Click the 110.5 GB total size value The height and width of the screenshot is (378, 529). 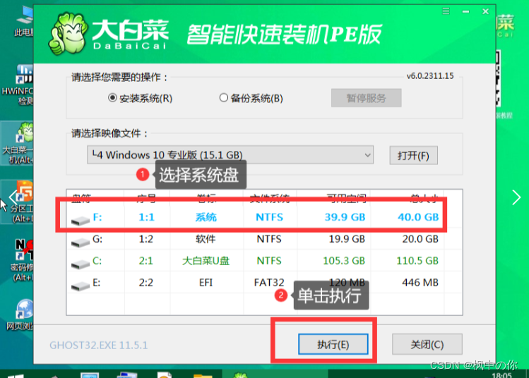click(417, 261)
